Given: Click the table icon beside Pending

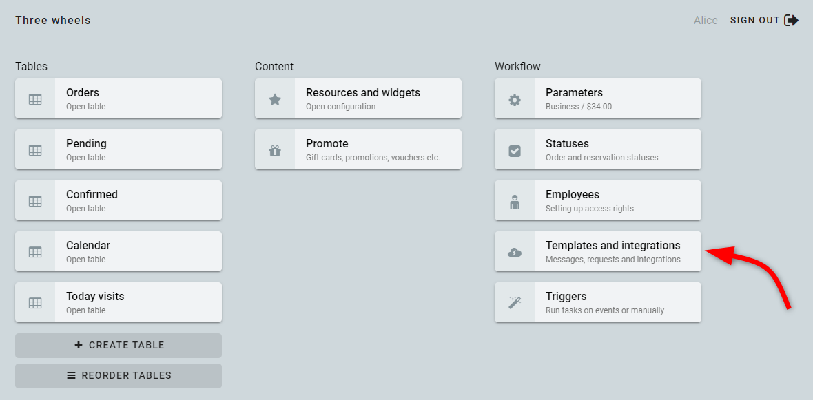Looking at the screenshot, I should (35, 150).
